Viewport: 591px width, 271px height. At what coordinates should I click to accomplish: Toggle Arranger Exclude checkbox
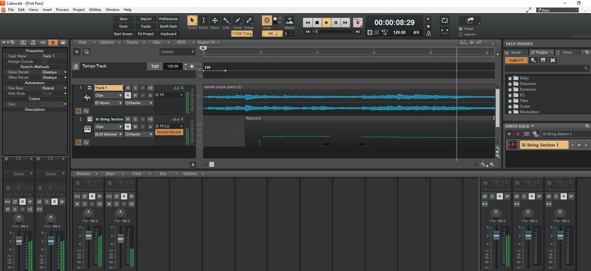coord(44,61)
